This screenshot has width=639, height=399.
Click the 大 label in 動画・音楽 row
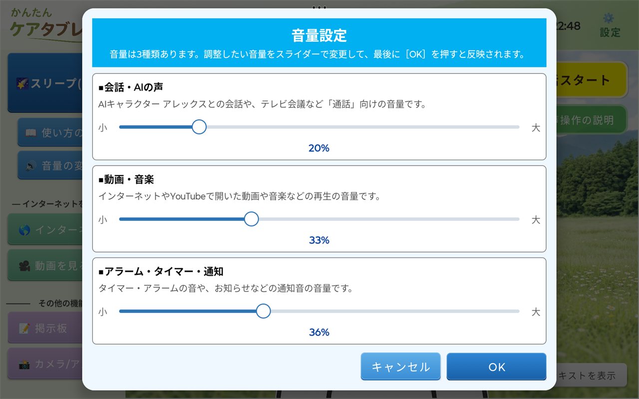pyautogui.click(x=536, y=220)
